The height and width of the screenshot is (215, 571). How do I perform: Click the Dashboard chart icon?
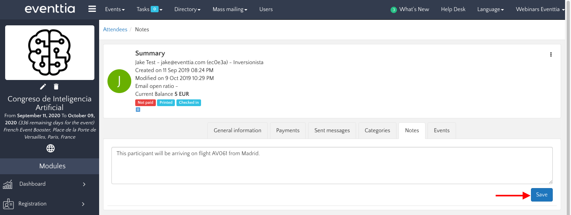[8, 184]
